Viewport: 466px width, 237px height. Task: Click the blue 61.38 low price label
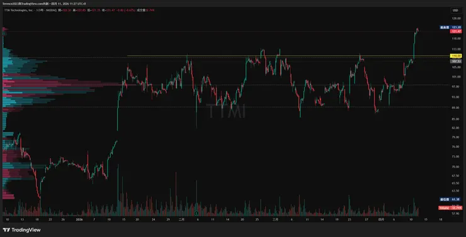coord(451,199)
